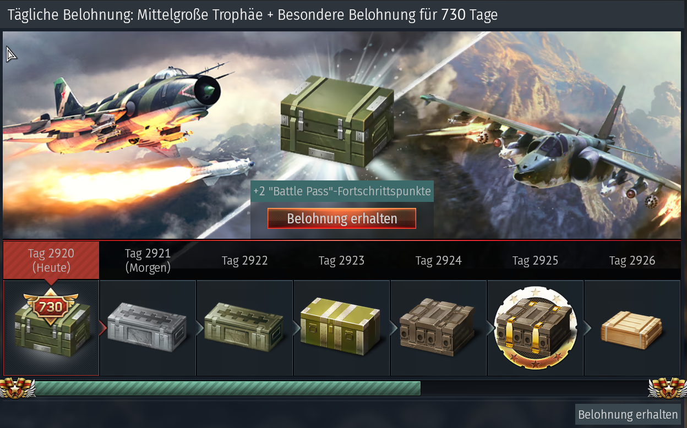Click the gold-ringed special crate under Tag 2925

[x=535, y=327]
